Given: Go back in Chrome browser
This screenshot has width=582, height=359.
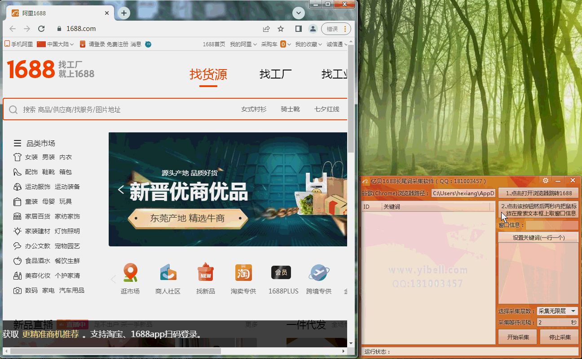Looking at the screenshot, I should (13, 29).
